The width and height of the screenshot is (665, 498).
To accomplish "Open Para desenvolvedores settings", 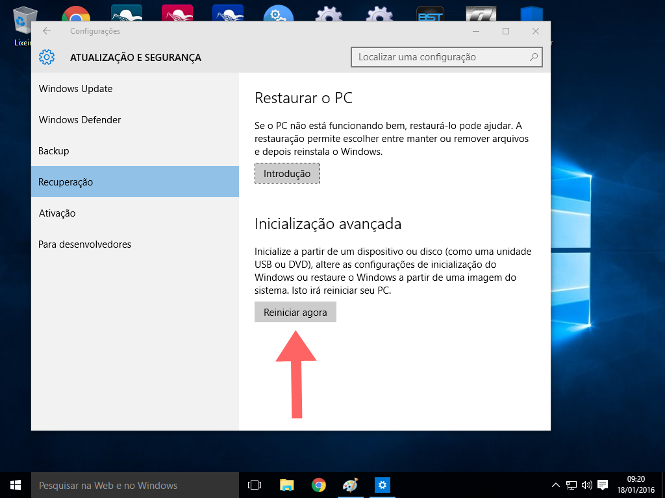I will [x=135, y=244].
